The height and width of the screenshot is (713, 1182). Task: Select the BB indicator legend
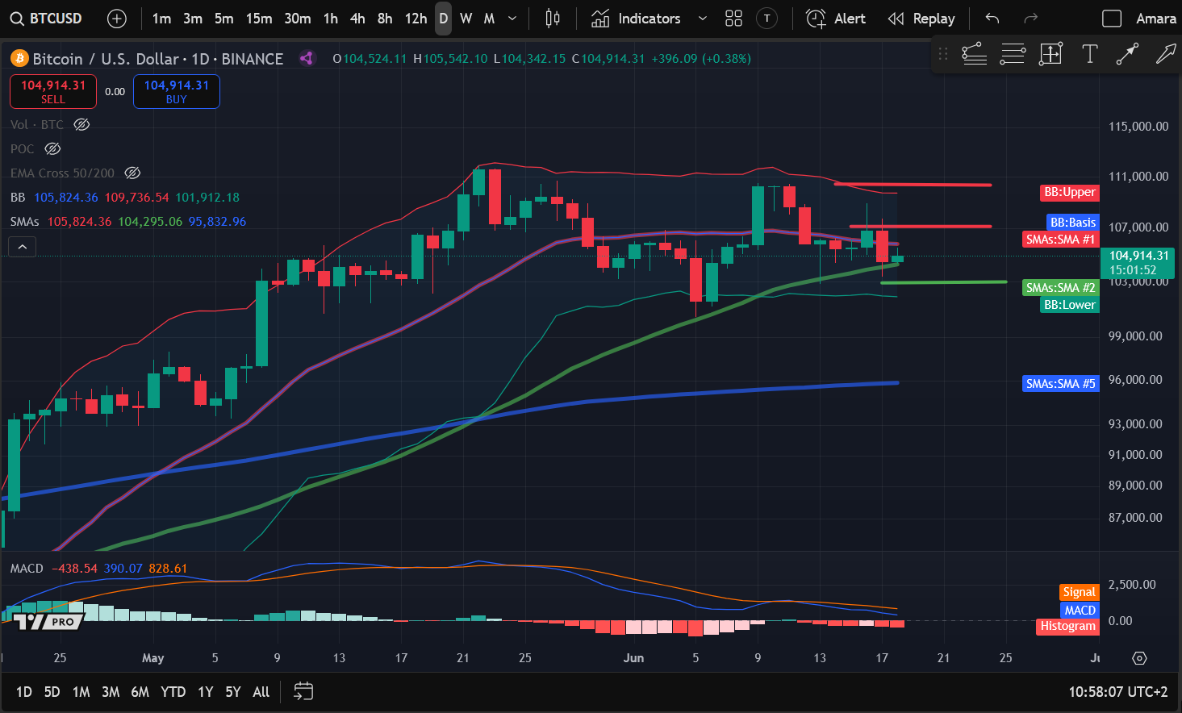click(18, 197)
